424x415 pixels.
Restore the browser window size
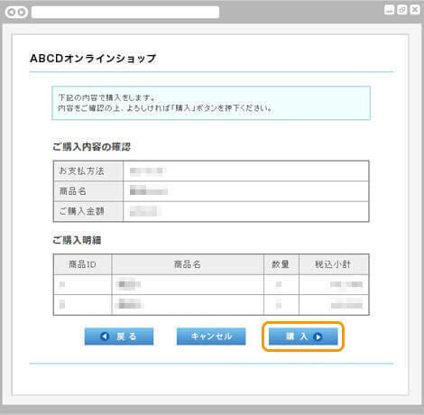pyautogui.click(x=402, y=10)
